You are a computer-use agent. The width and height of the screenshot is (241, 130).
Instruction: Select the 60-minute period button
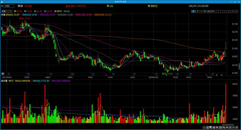click(x=236, y=11)
